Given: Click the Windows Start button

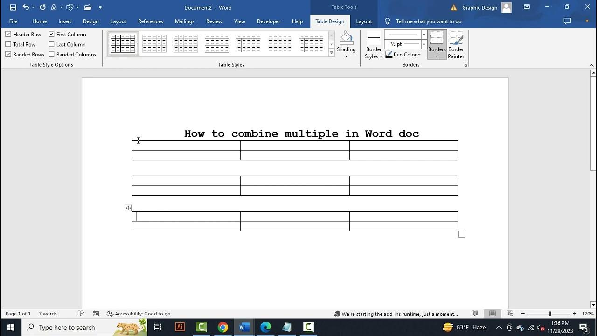Looking at the screenshot, I should tap(11, 327).
